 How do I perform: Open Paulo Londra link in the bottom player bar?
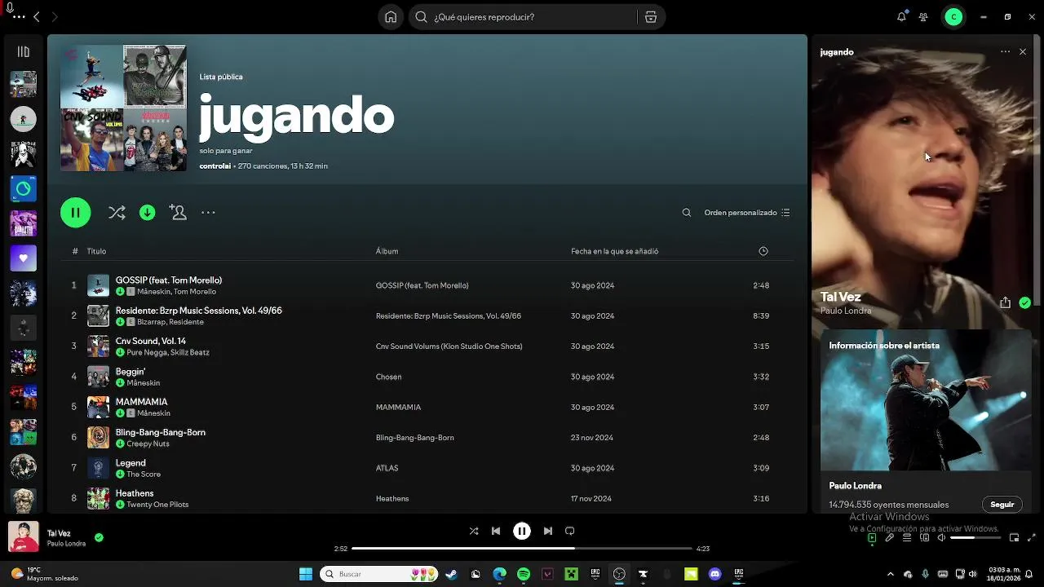pyautogui.click(x=66, y=544)
